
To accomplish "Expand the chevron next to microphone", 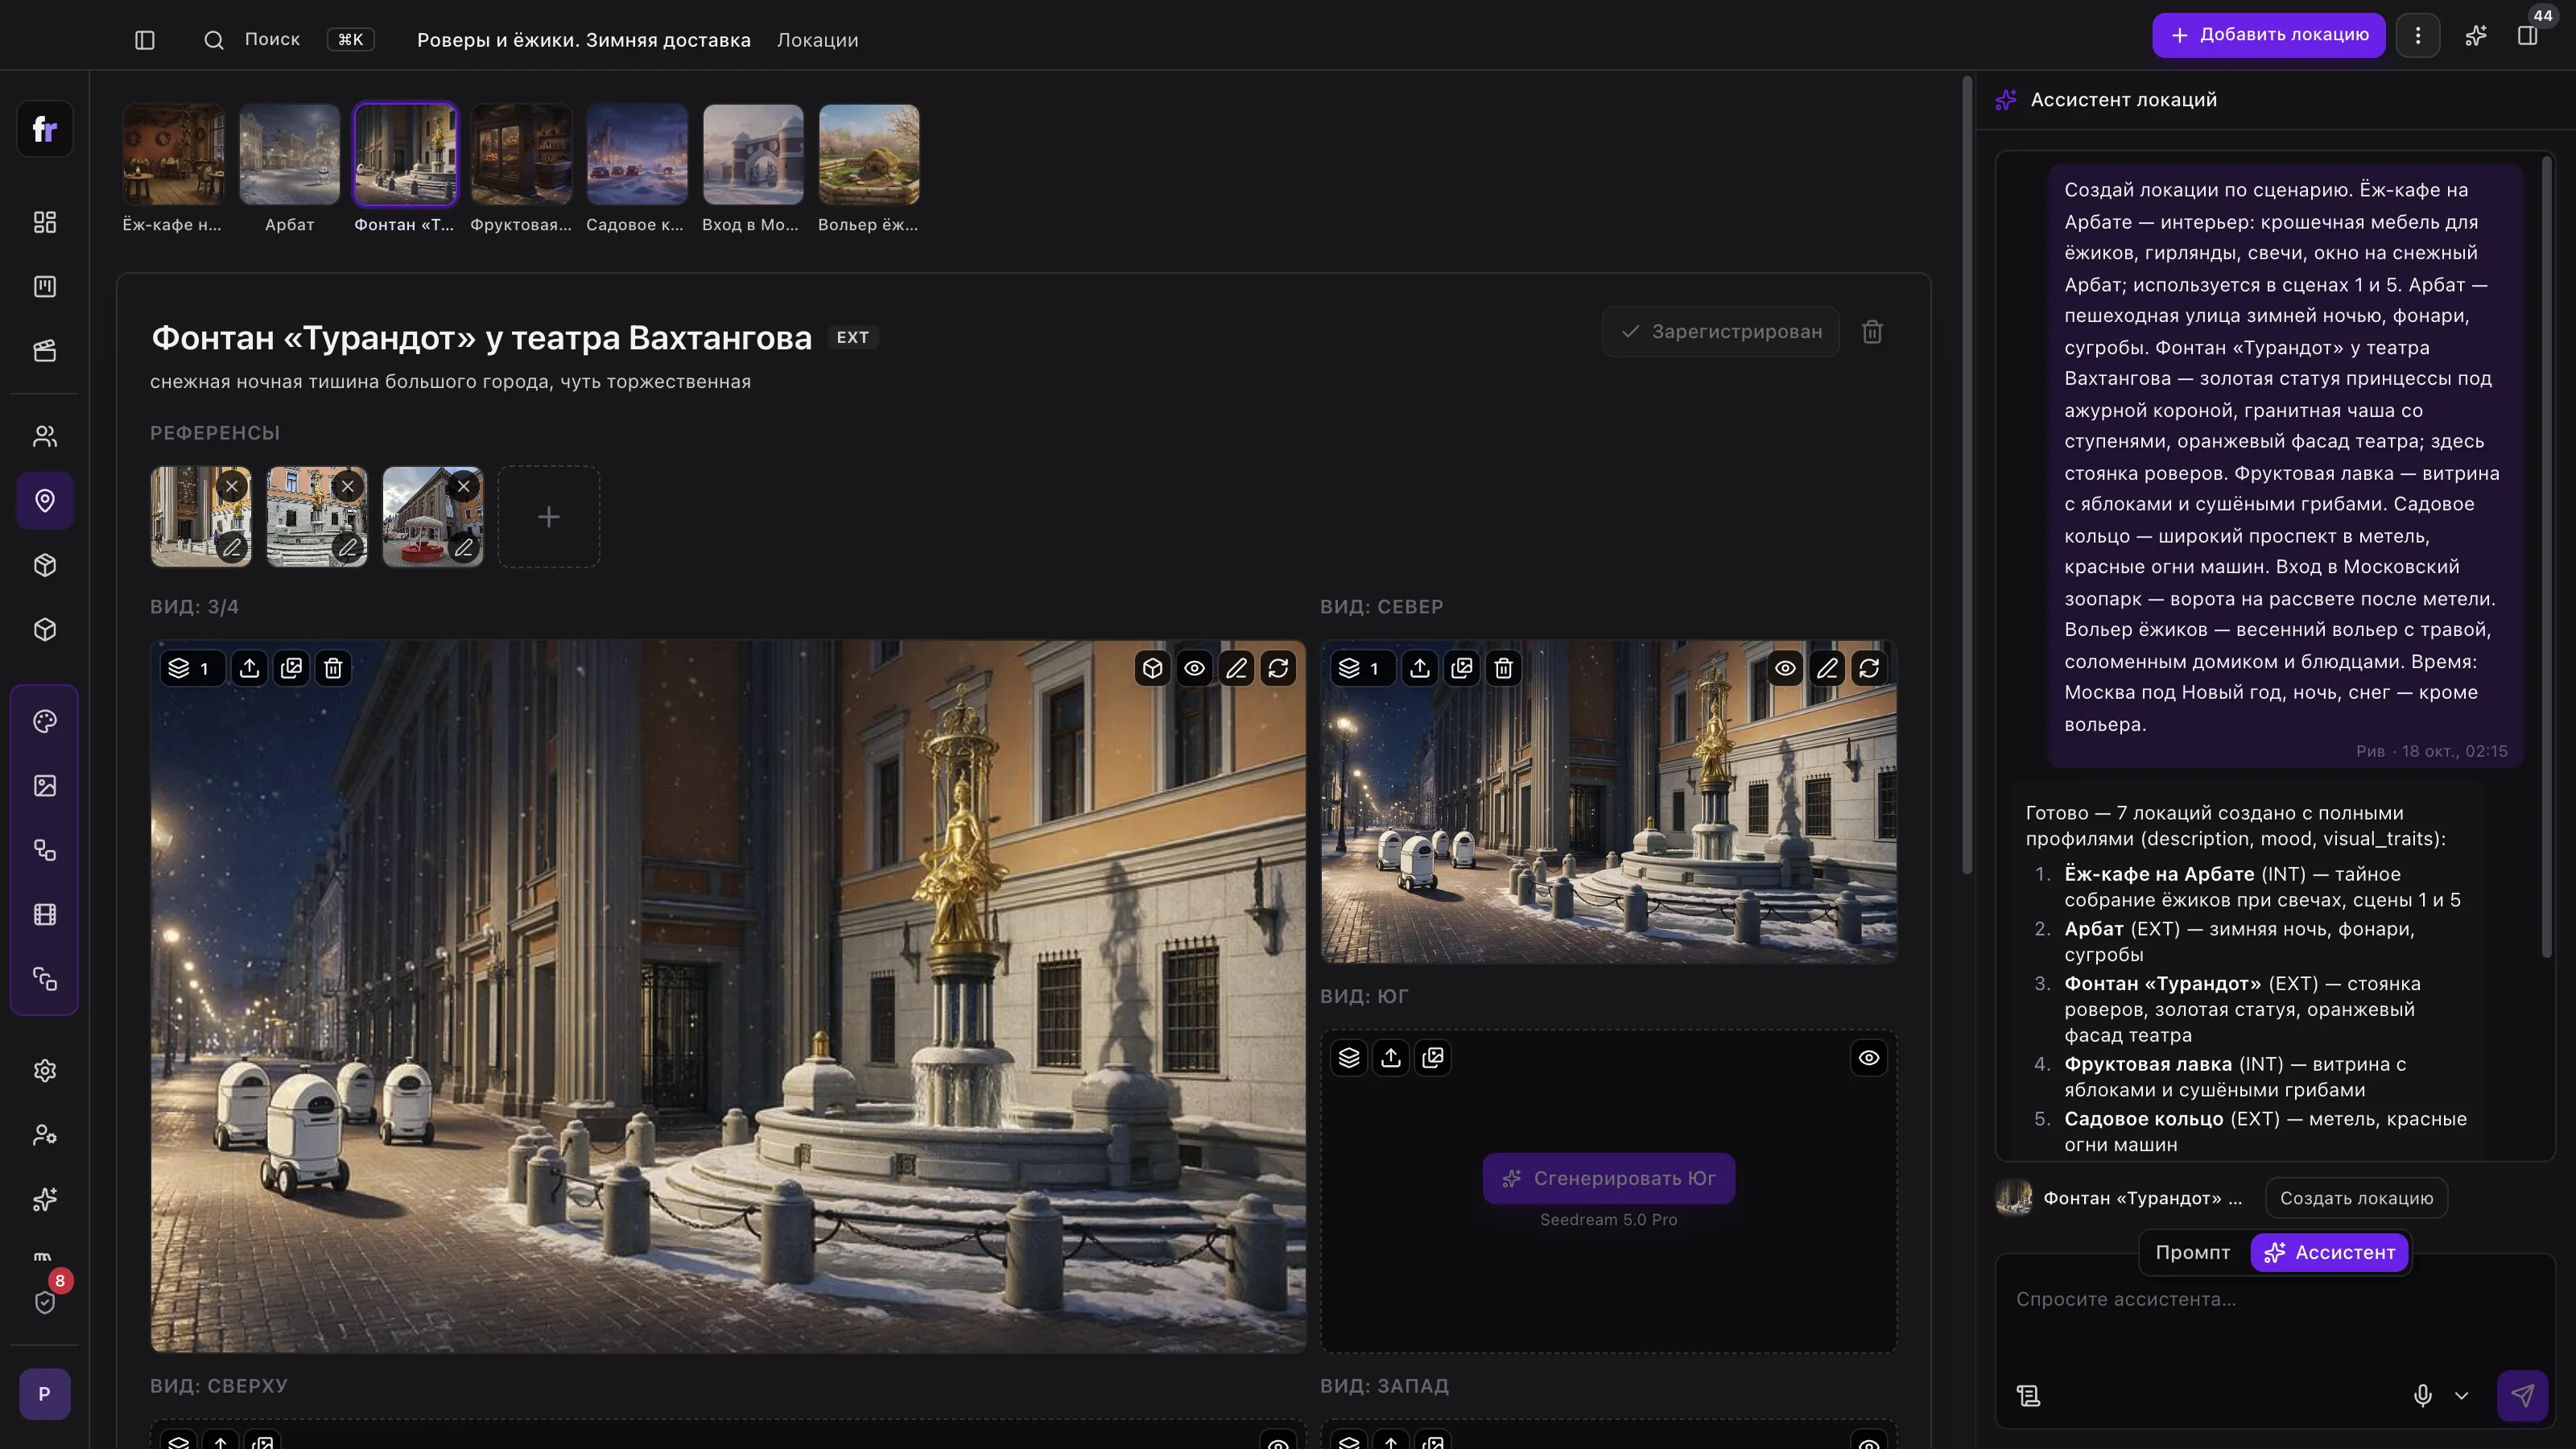I will pos(2462,1395).
